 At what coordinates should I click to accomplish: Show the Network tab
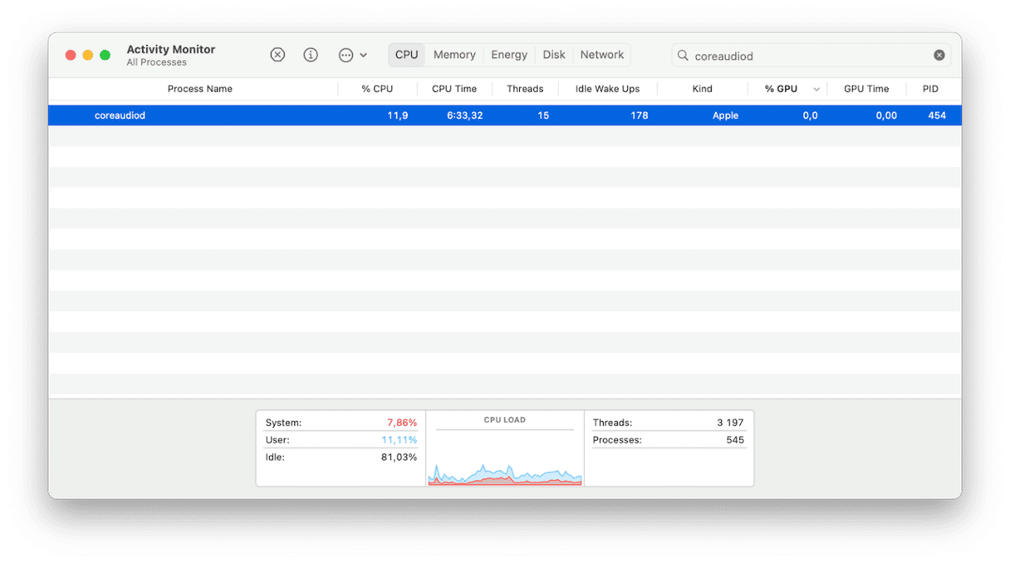coord(602,55)
